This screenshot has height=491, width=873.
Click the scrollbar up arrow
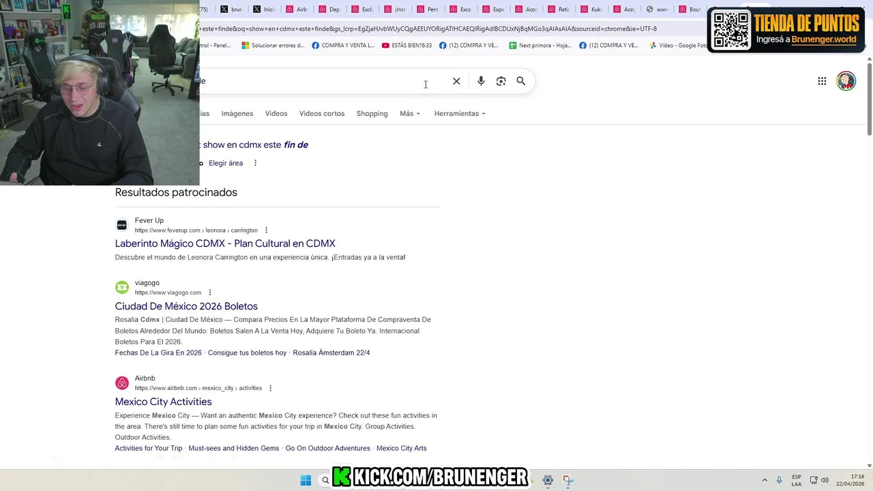869,60
